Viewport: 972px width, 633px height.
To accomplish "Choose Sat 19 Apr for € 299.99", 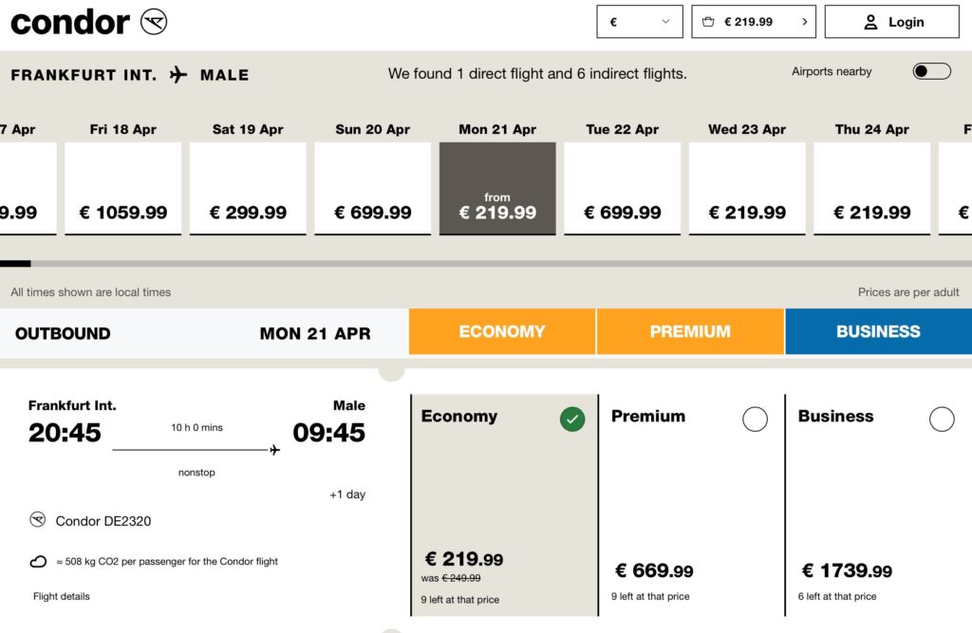I will (248, 189).
